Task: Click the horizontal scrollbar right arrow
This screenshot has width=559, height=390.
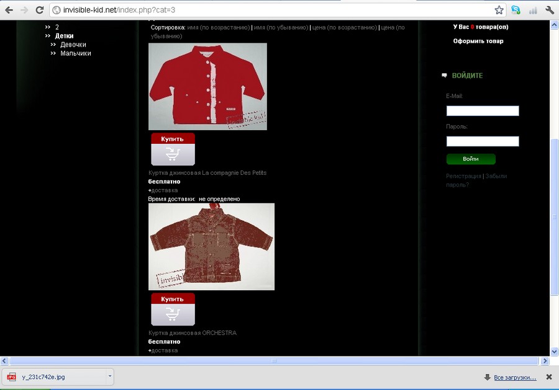Action: [545, 361]
